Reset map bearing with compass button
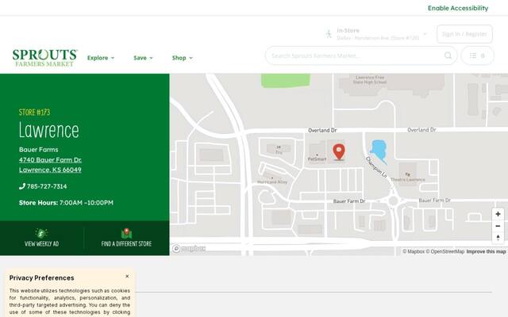508x317 pixels. (498, 238)
